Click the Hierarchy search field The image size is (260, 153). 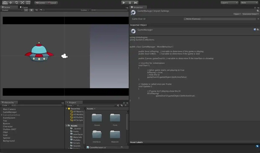click(36, 105)
